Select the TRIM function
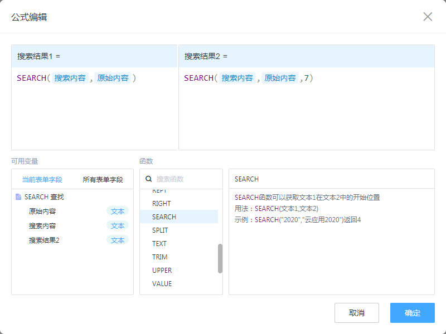 point(161,257)
